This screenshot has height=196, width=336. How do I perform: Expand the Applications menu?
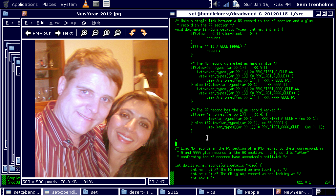[24, 4]
